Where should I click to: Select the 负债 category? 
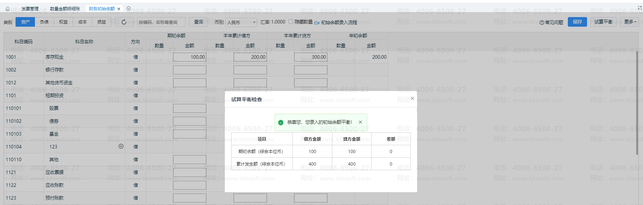(x=44, y=22)
